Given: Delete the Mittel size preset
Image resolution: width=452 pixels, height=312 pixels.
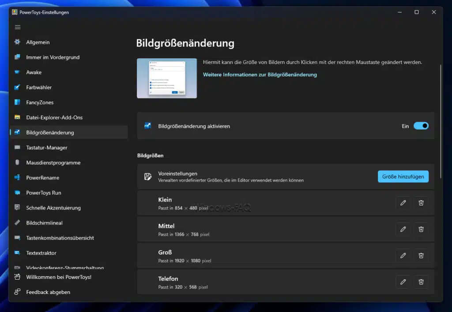Looking at the screenshot, I should [x=421, y=229].
